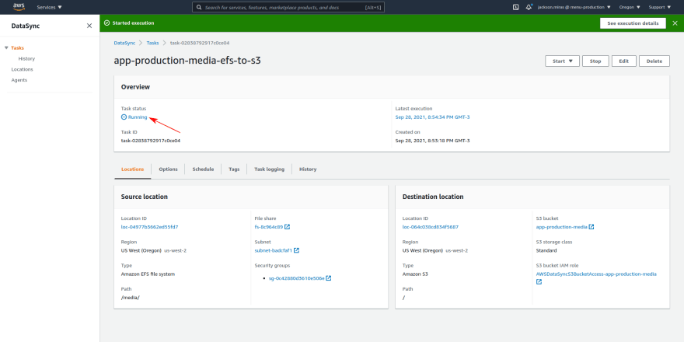Viewport: 684px width, 342px height.
Task: Open file share fs-8c964c89 link
Action: coord(269,227)
